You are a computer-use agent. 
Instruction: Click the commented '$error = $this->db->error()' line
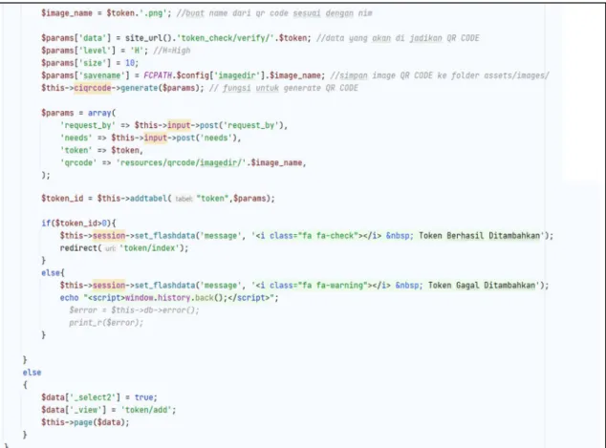pos(134,309)
